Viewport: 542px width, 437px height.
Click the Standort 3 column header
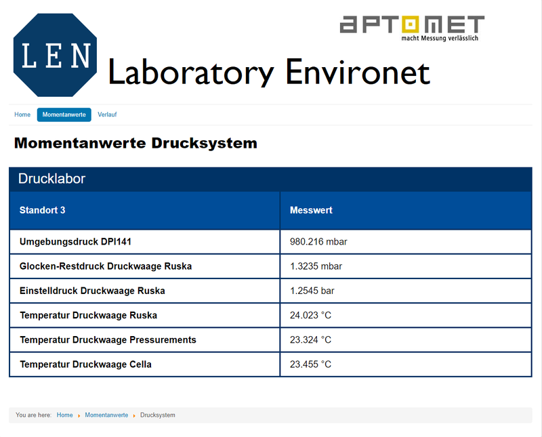43,210
